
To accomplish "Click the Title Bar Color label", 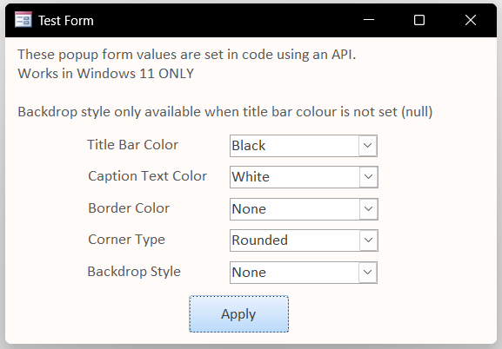I will pyautogui.click(x=132, y=145).
